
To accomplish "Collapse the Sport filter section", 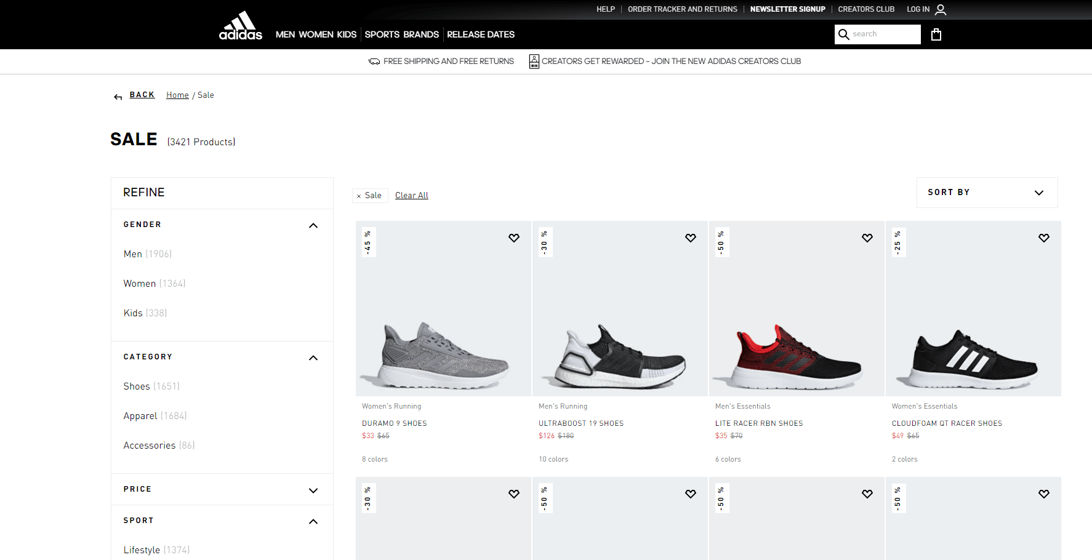I will click(313, 521).
